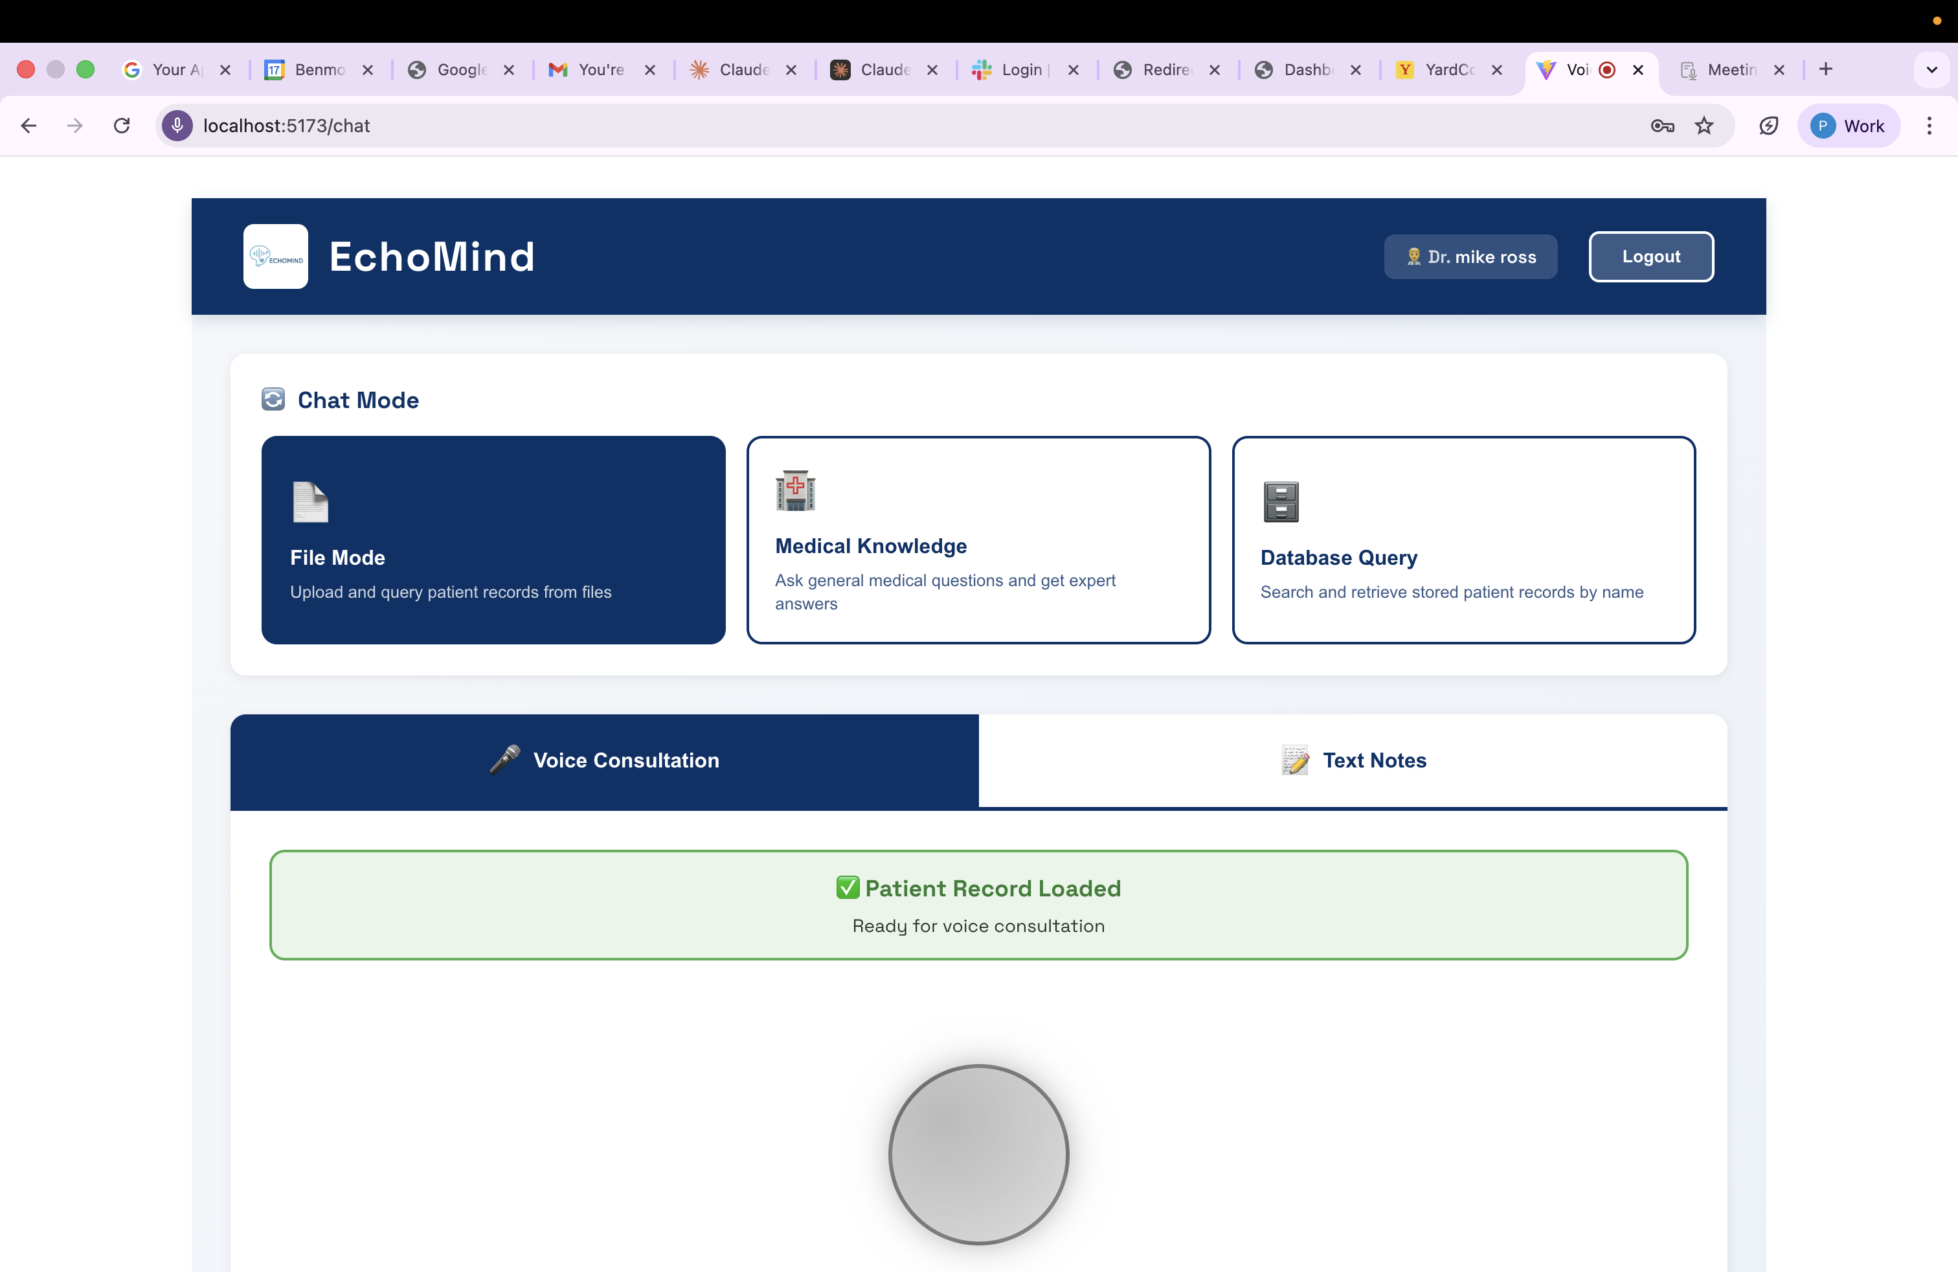Go back with the browser back arrow
The image size is (1958, 1272).
click(28, 126)
